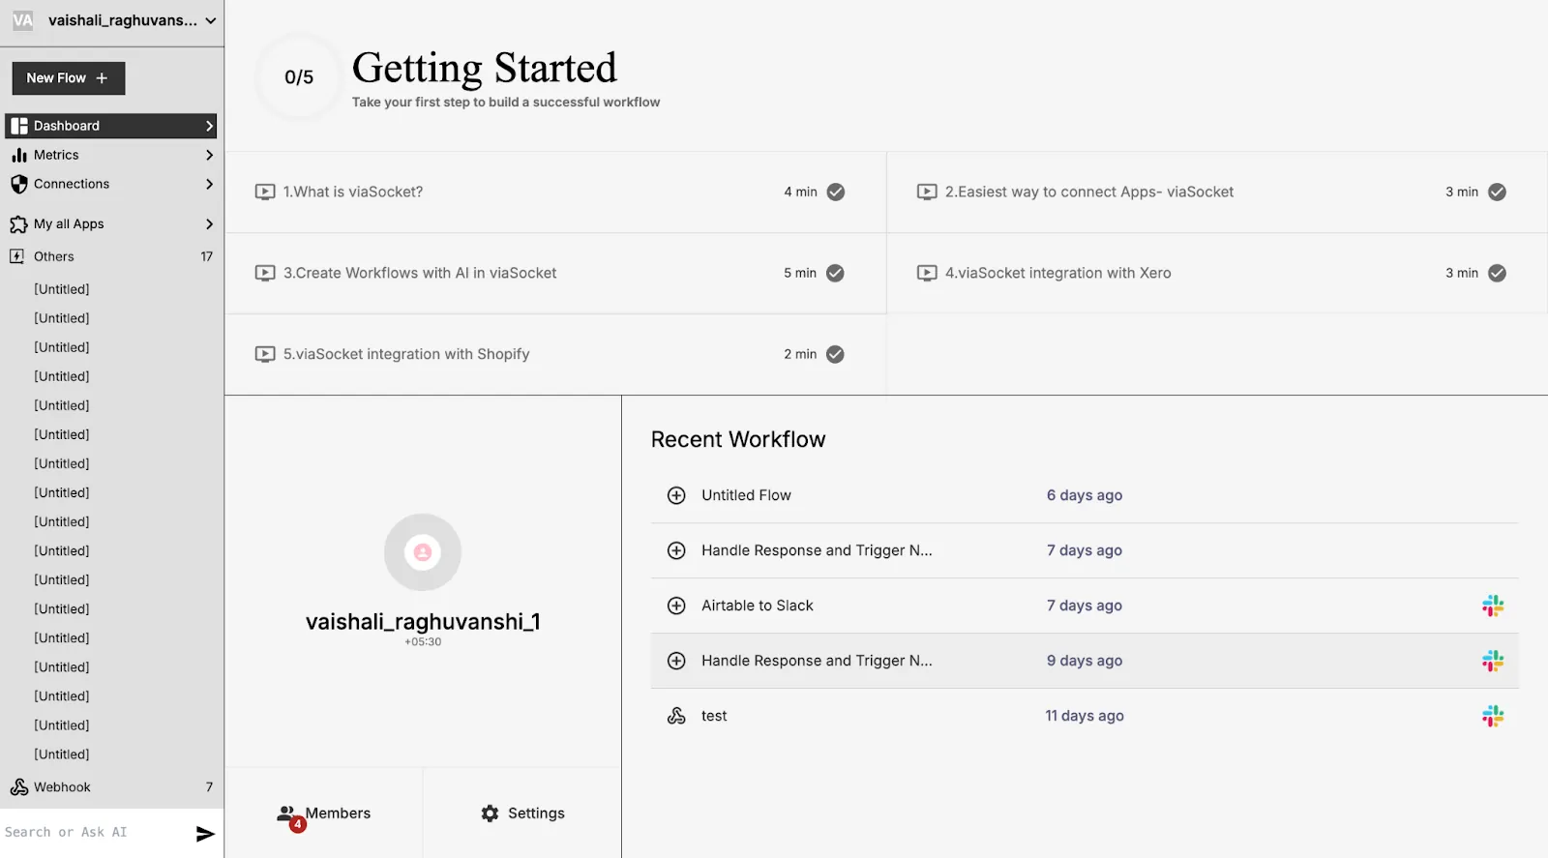This screenshot has height=858, width=1548.
Task: Click the Members people icon with badge
Action: click(287, 814)
